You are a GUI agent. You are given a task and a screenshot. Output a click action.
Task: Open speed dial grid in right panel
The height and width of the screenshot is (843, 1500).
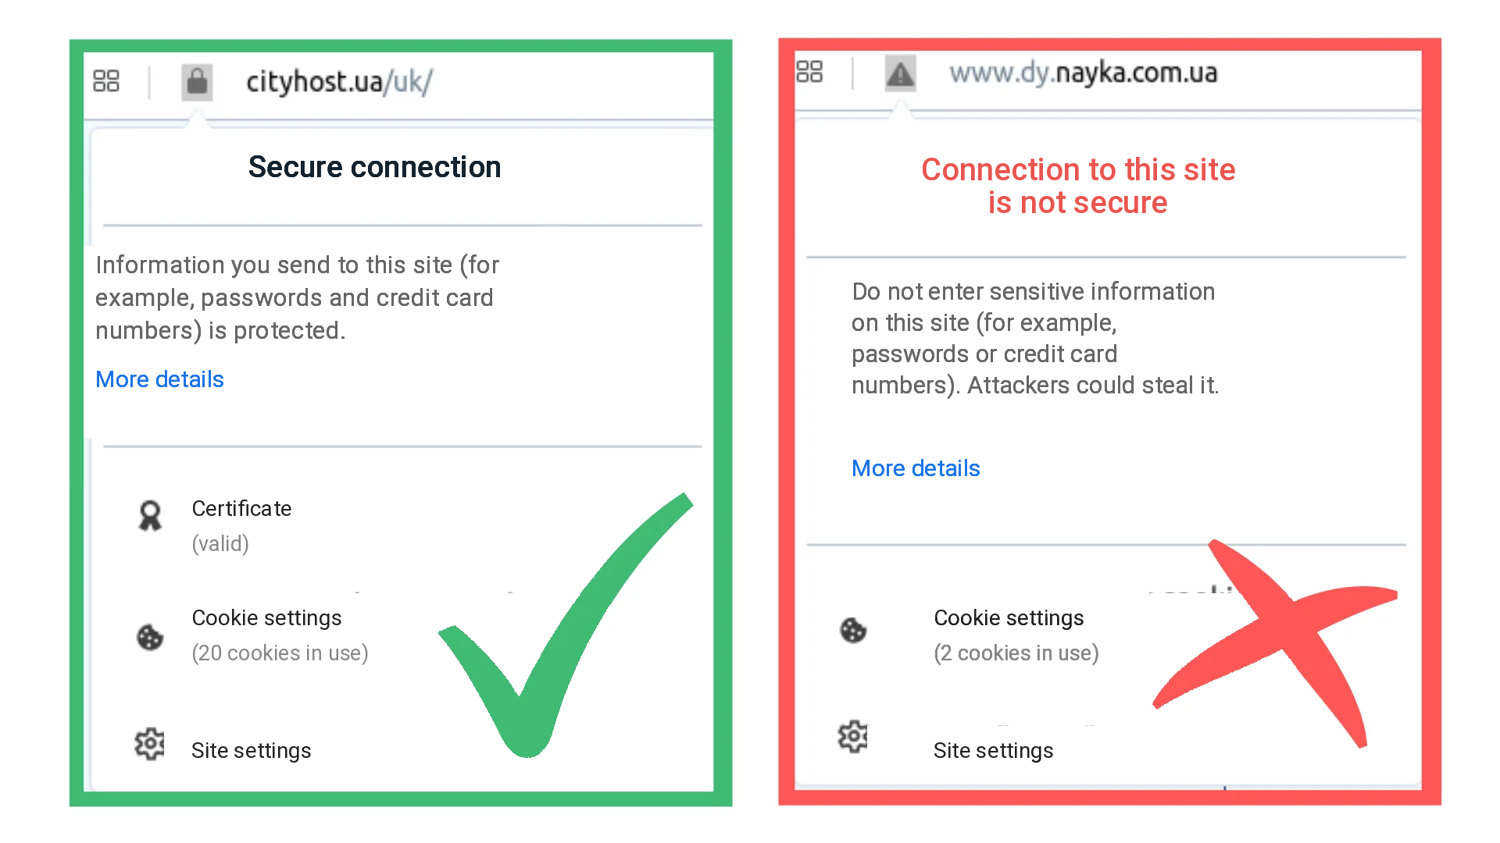tap(809, 72)
